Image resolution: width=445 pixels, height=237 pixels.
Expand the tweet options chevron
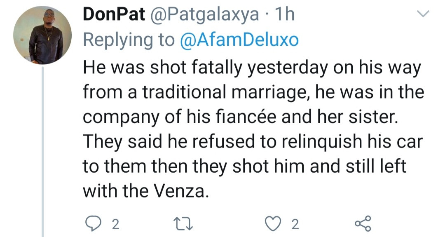pyautogui.click(x=423, y=15)
